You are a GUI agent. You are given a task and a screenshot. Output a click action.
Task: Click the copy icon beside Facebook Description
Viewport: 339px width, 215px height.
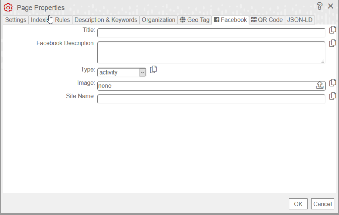[x=332, y=43]
